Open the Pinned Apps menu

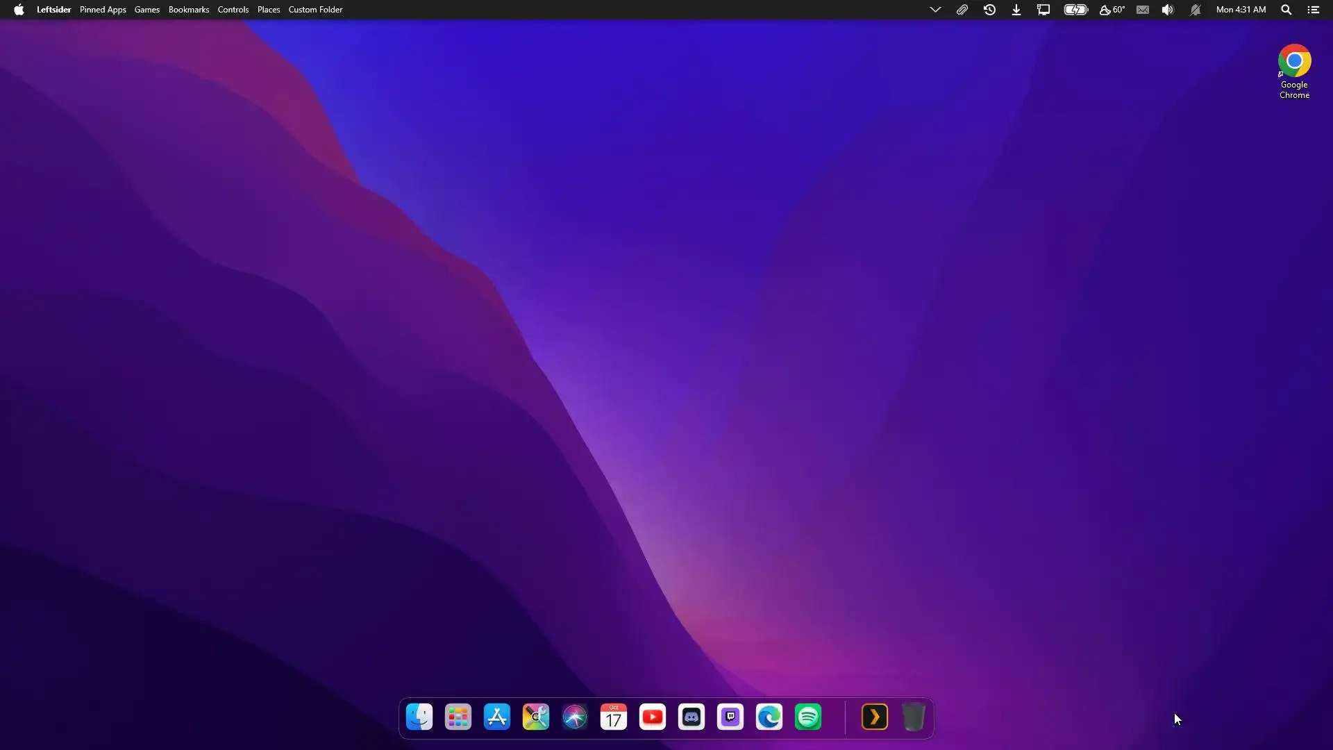click(x=103, y=10)
